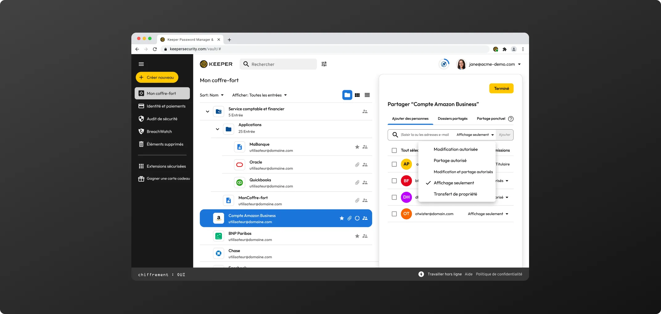This screenshot has height=314, width=661.
Task: Click the Keeper logo
Action: coord(216,64)
